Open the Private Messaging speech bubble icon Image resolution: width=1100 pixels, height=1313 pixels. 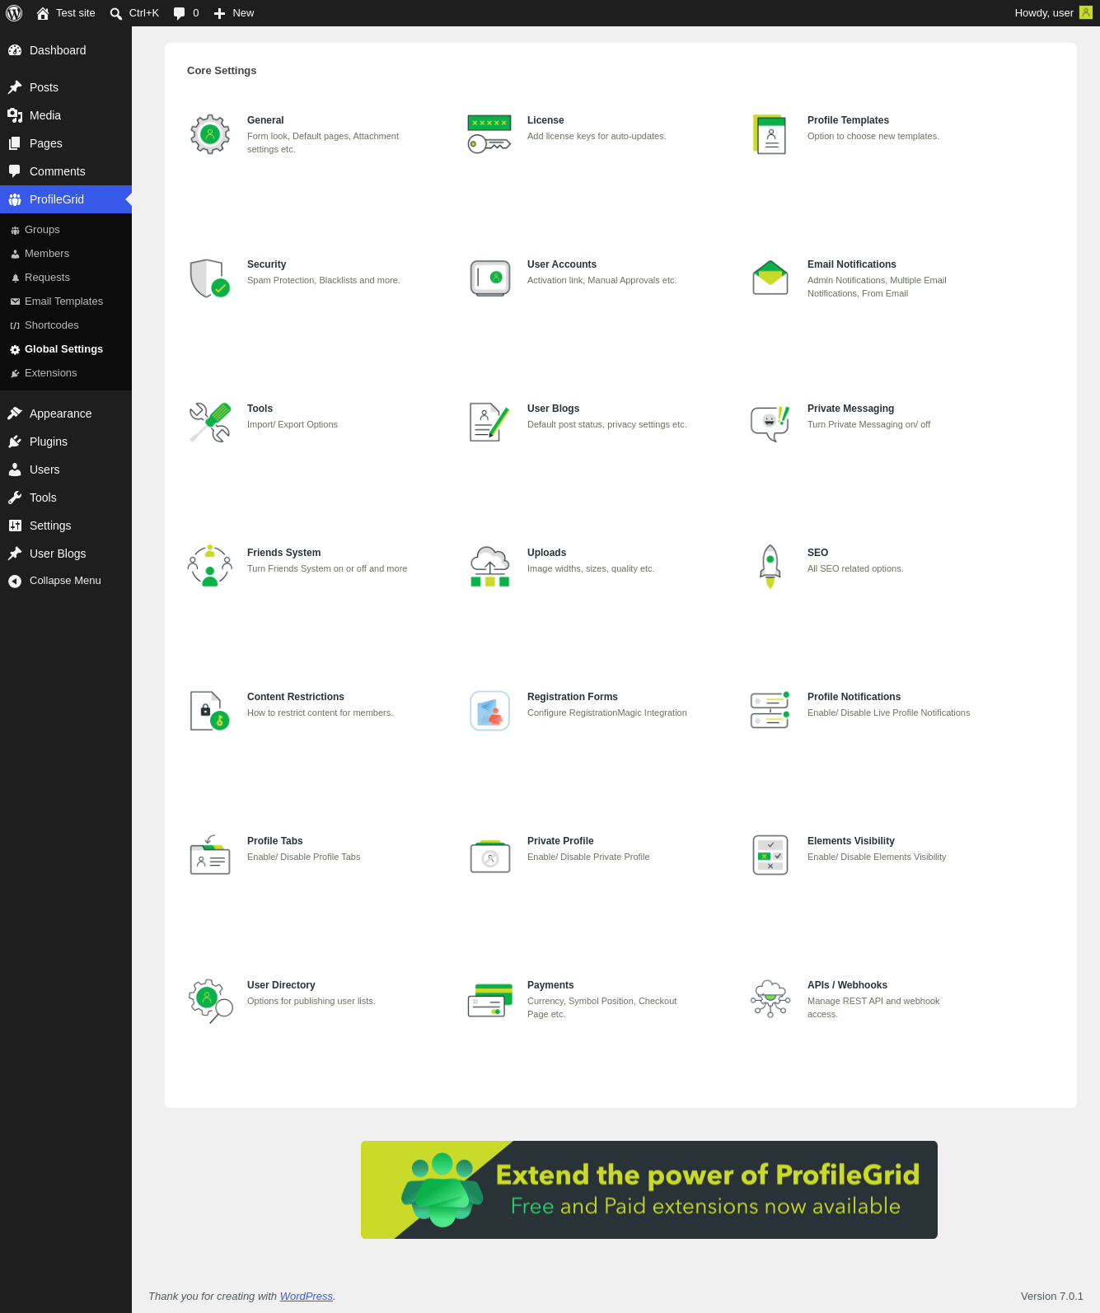click(770, 423)
